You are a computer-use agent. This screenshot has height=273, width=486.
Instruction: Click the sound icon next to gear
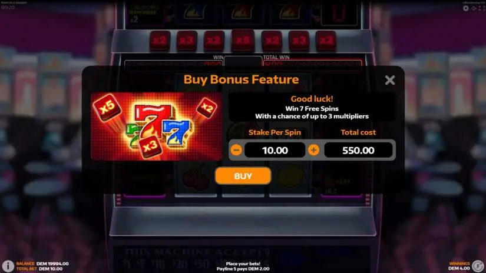point(474,8)
